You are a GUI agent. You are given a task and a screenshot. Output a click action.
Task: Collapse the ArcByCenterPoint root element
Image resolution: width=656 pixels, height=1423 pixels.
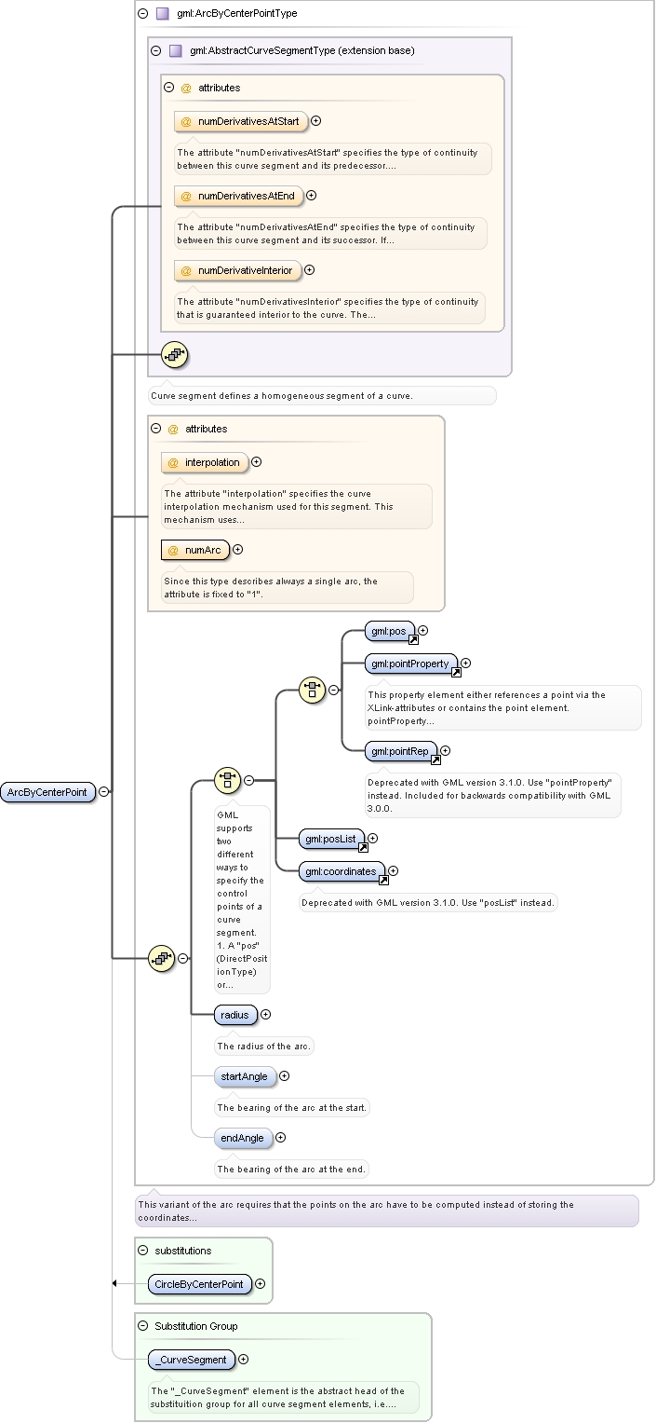pos(104,792)
